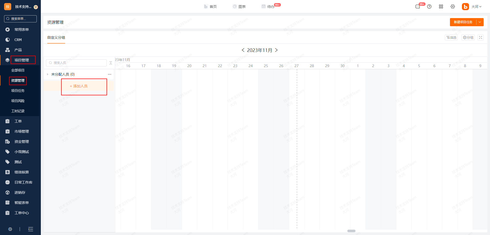
Task: Go to 首页 in top navigation
Action: pyautogui.click(x=211, y=7)
